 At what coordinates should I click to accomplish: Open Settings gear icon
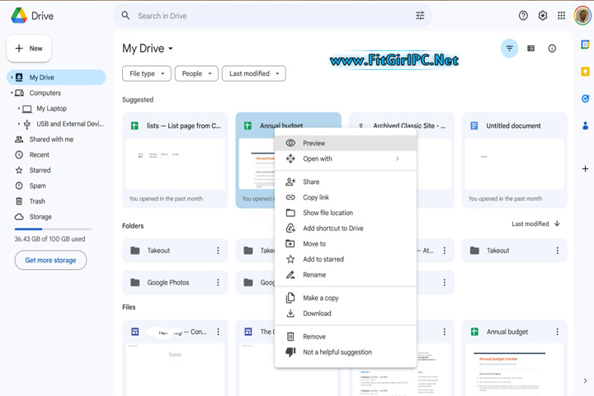click(x=543, y=16)
